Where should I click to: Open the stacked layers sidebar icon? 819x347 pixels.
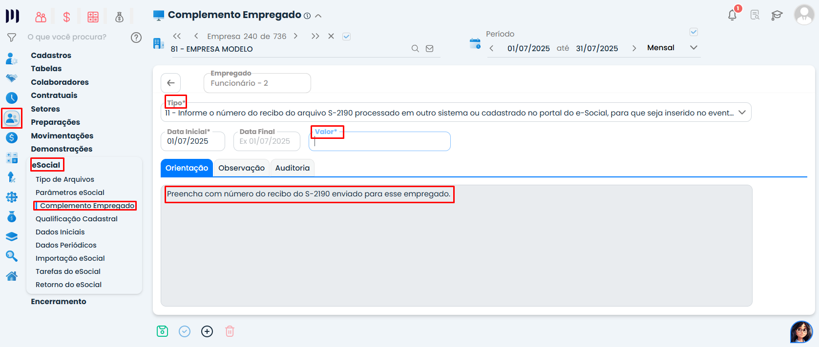tap(12, 236)
